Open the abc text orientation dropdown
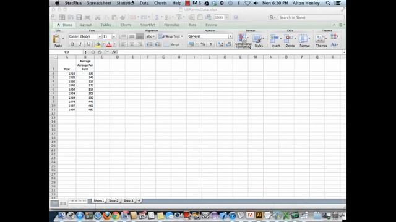Image resolution: width=396 pixels, height=222 pixels. tap(150, 36)
